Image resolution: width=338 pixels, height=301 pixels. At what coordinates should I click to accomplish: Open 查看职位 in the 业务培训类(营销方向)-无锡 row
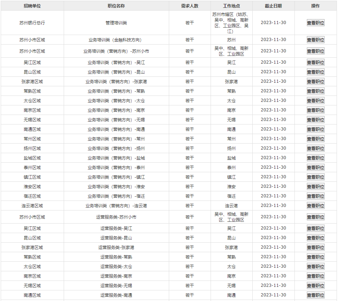coord(315,120)
